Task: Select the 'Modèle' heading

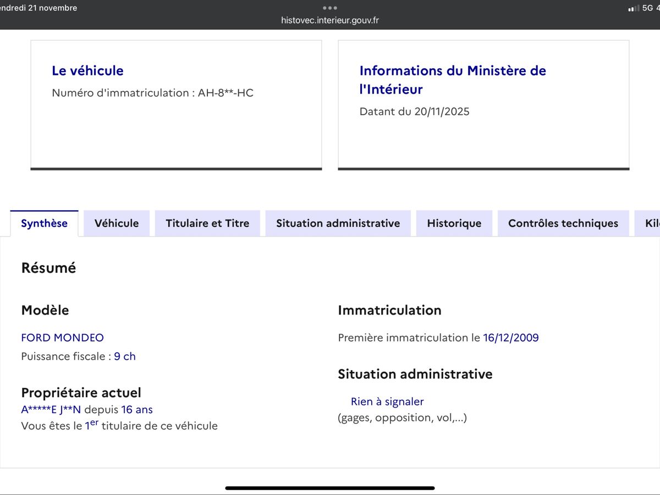Action: click(x=45, y=310)
